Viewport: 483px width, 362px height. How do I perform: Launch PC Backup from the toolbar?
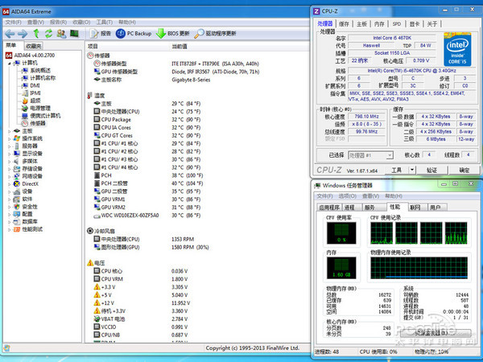click(134, 34)
